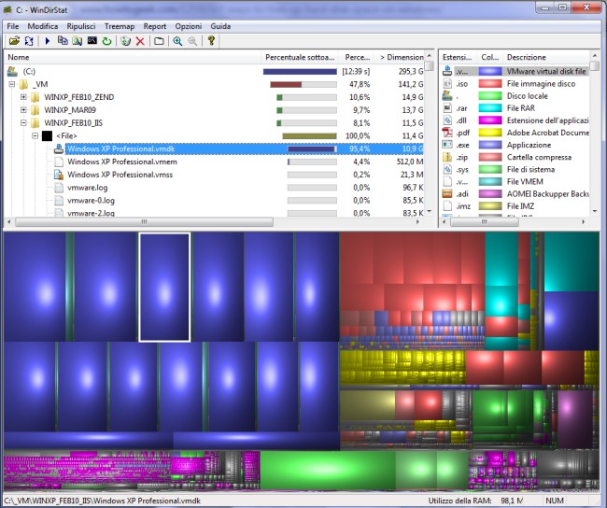Open the Opzioni menu
607x508 pixels.
(x=188, y=26)
